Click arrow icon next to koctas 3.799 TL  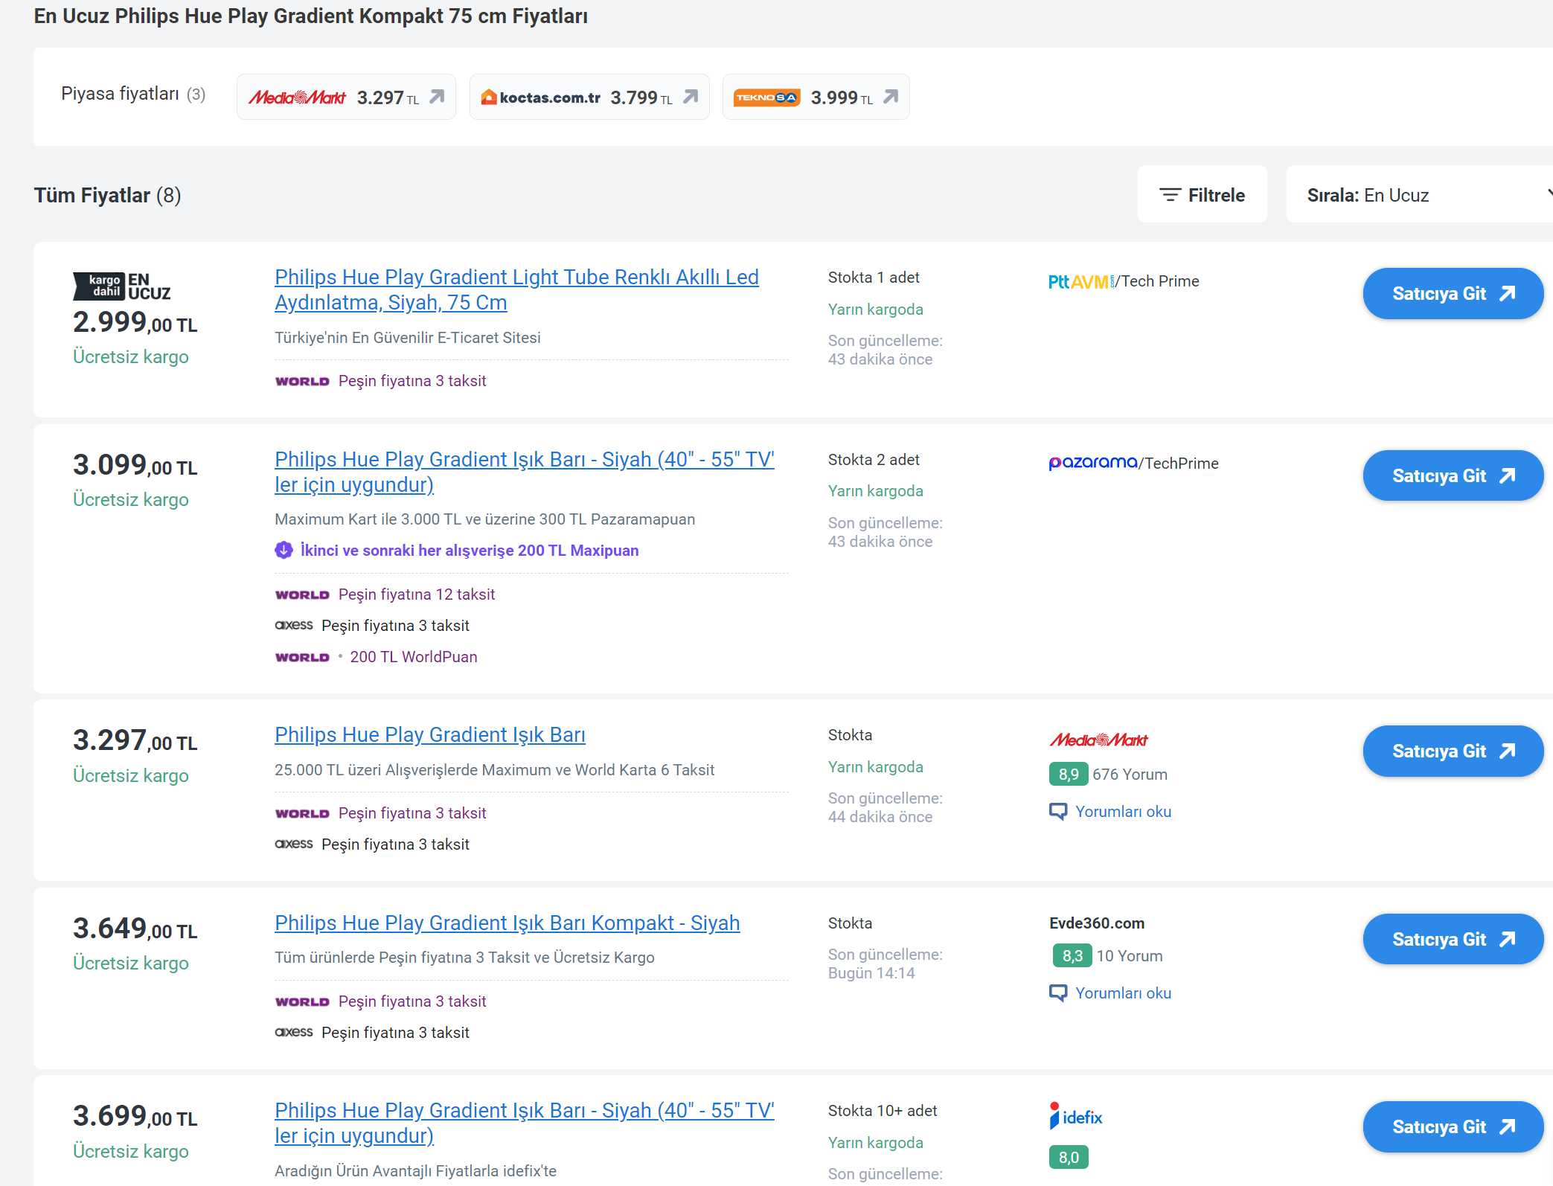691,97
